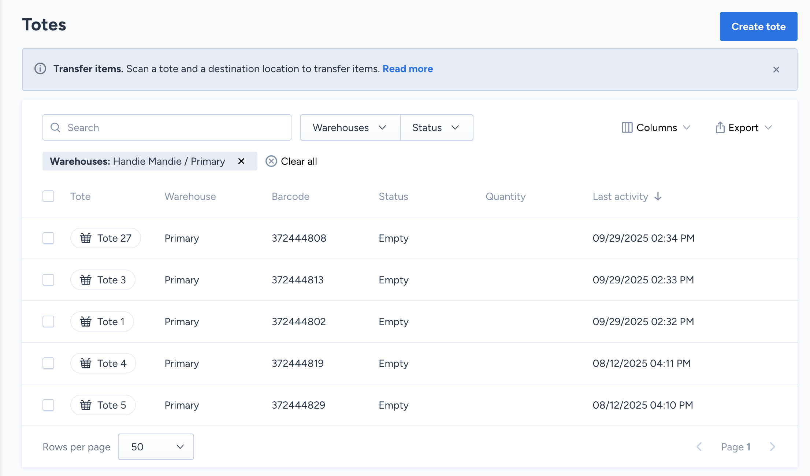The height and width of the screenshot is (476, 810).
Task: Click the basket icon on Tote 4
Action: (86, 363)
